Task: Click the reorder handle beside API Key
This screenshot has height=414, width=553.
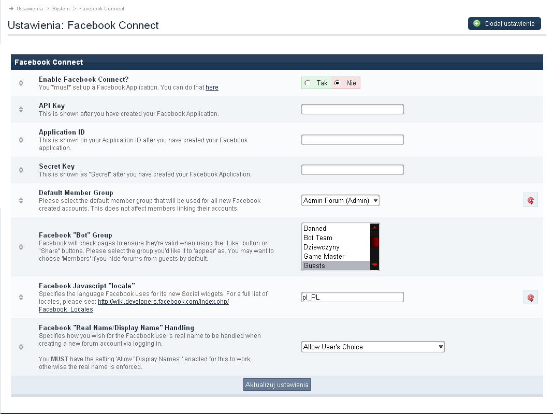Action: [x=21, y=109]
